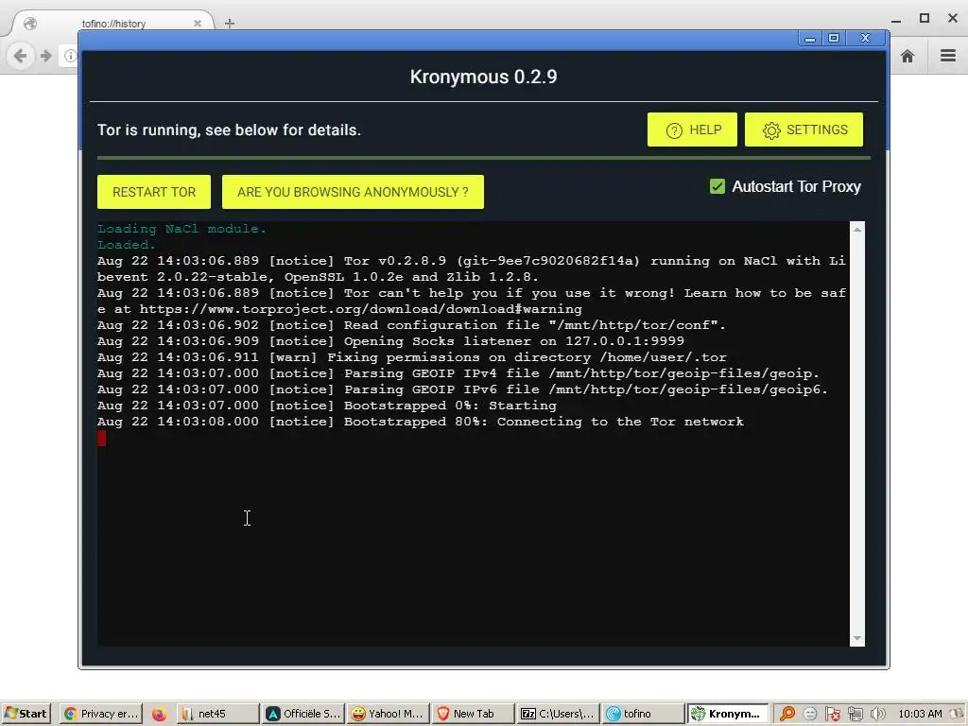
Task: Open a new browser tab with plus
Action: 230,24
